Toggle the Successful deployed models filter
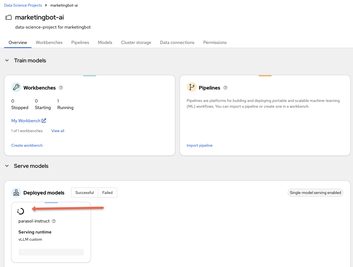Viewport: 353px width, 267px height. 85,193
